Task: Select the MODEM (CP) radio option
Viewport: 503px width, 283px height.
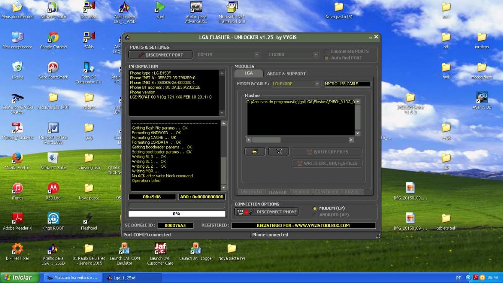Action: [x=315, y=208]
